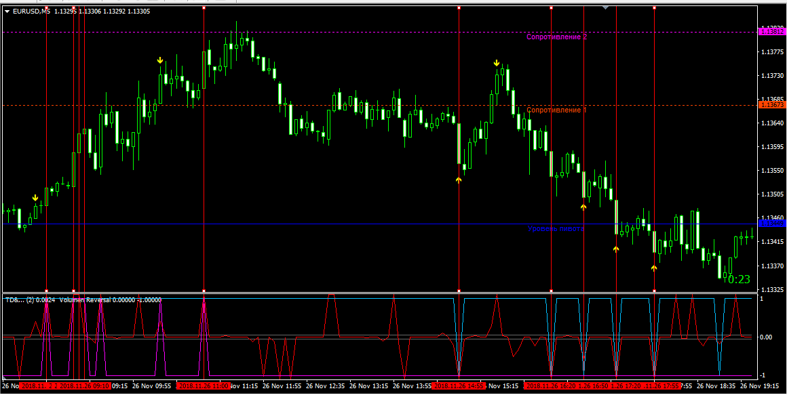Image resolution: width=787 pixels, height=395 pixels.
Task: Click the "Volumen Reversal" indicator label
Action: pyautogui.click(x=84, y=299)
